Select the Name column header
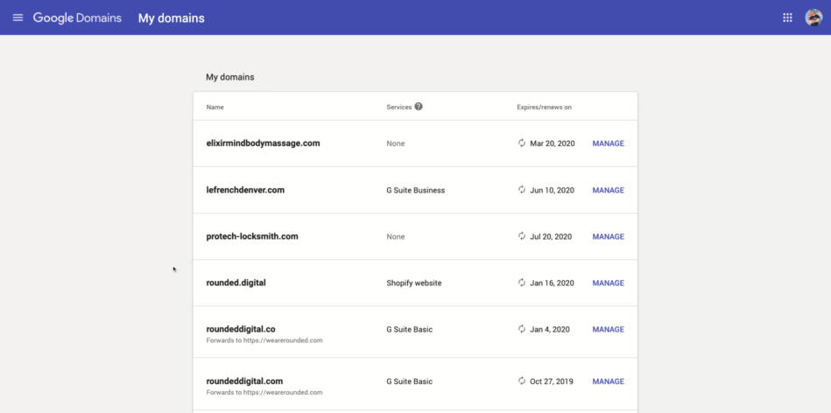The image size is (831, 413). 215,107
